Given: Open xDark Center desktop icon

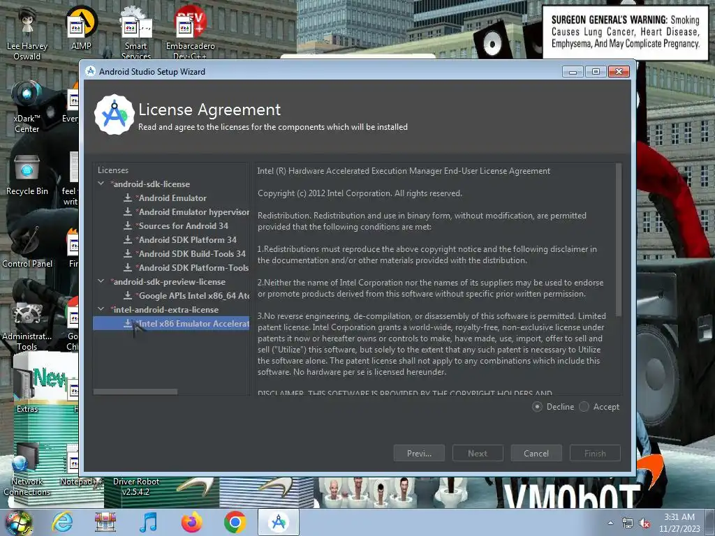Looking at the screenshot, I should pyautogui.click(x=27, y=106).
